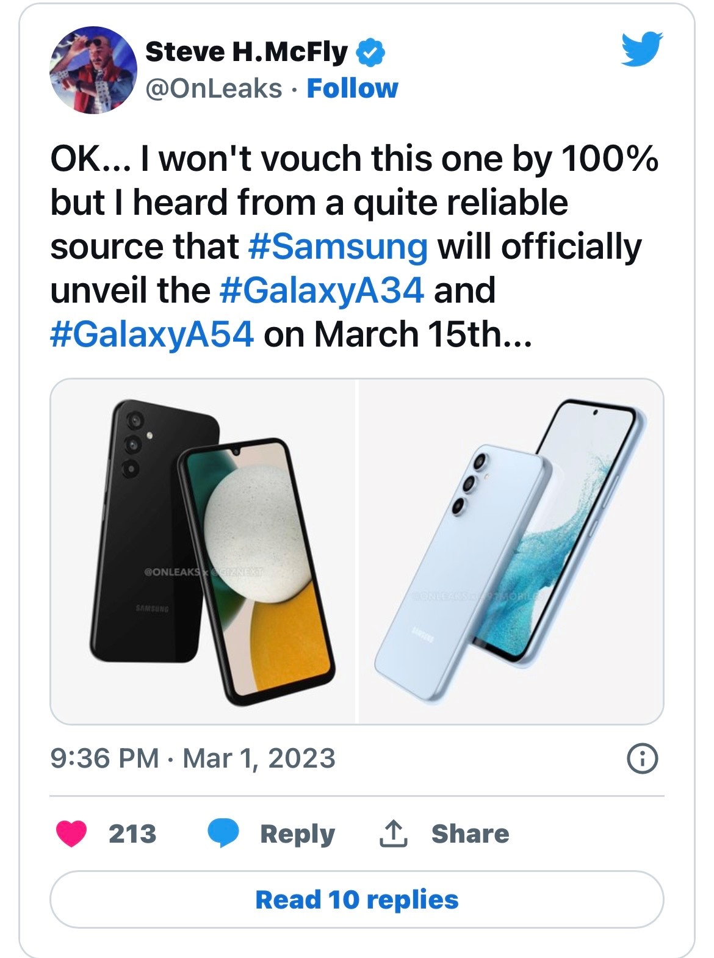This screenshot has width=714, height=958.
Task: Open the #GalaxyA34 hashtag
Action: [321, 290]
